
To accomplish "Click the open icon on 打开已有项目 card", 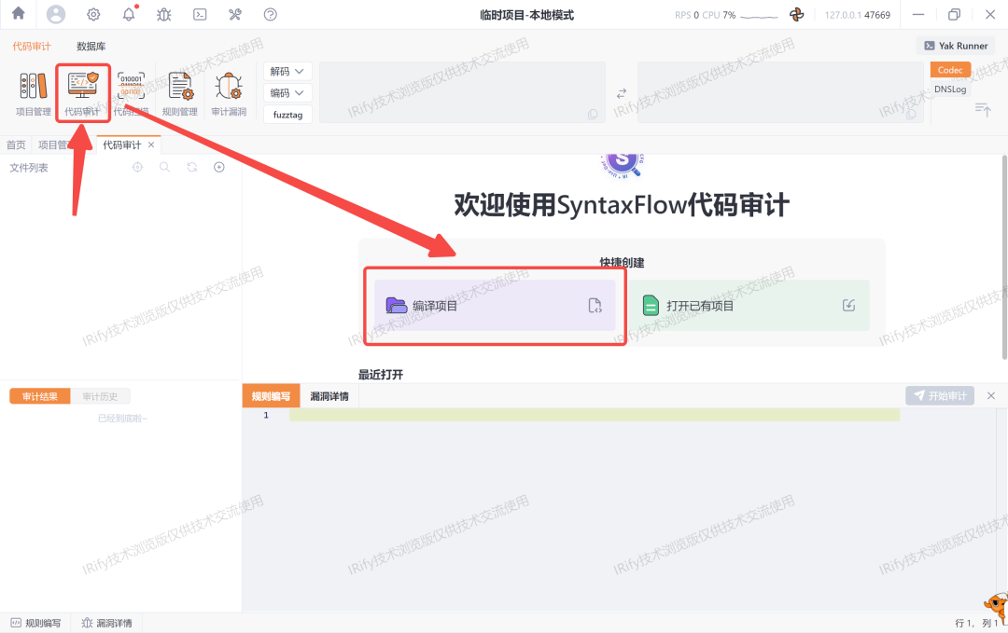I will coord(848,305).
